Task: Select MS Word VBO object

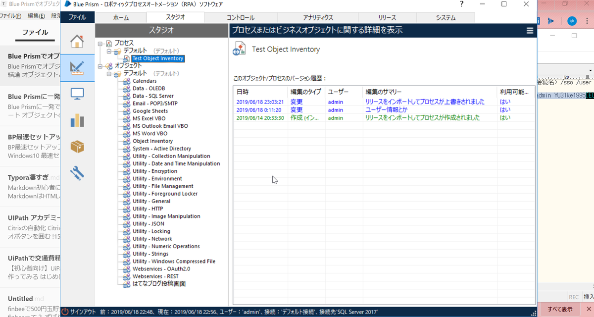Action: coord(150,134)
